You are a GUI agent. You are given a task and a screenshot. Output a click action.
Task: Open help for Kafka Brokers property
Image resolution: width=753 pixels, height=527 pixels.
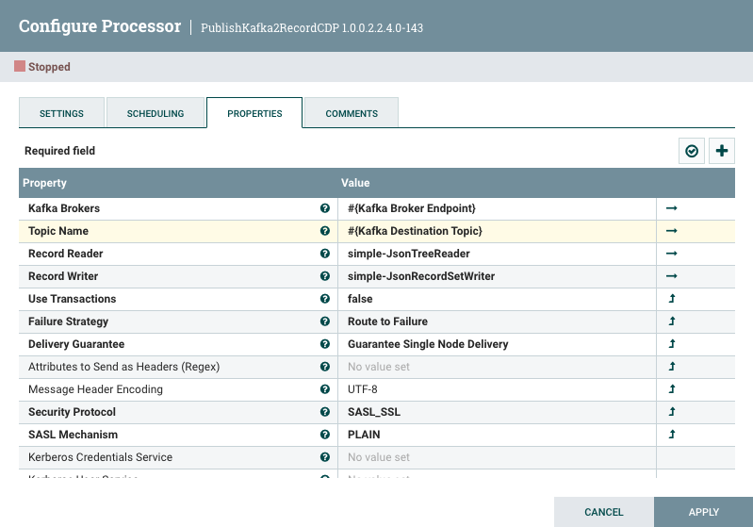click(325, 208)
